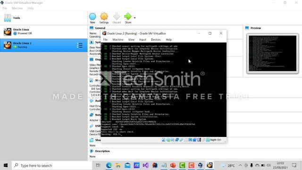The height and width of the screenshot is (170, 302).
Task: Click the taskbar search box
Action: pyautogui.click(x=52, y=165)
